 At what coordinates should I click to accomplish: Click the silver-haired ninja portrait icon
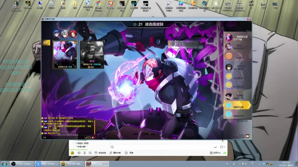tap(65, 34)
